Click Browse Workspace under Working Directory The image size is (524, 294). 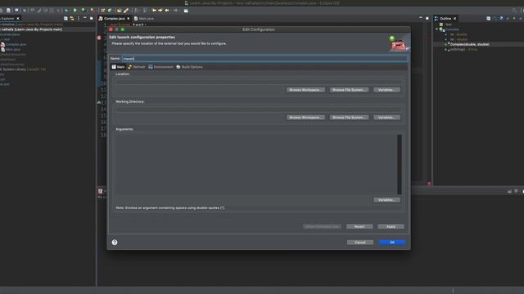305,118
